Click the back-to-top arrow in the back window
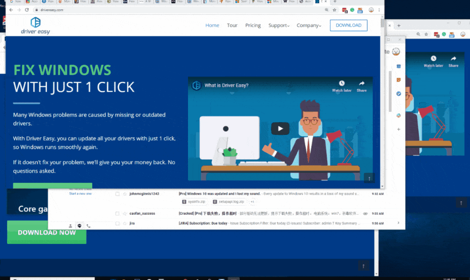Image resolution: width=470 pixels, height=280 pixels. [461, 203]
